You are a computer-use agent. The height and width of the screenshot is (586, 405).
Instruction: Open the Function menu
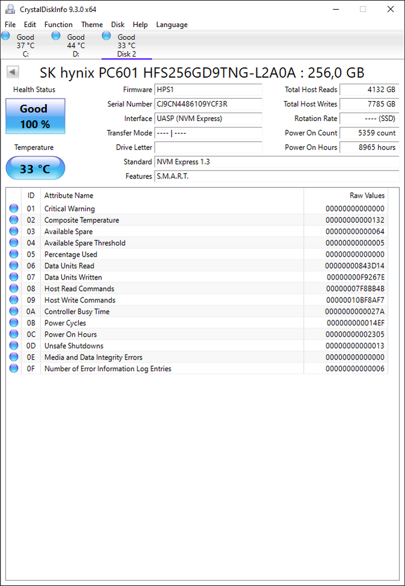click(58, 25)
